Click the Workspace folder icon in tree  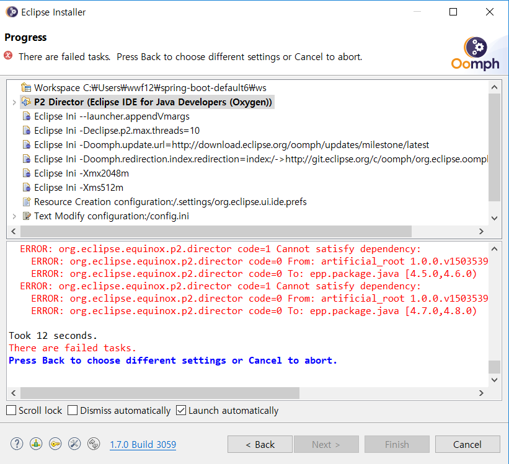[26, 87]
